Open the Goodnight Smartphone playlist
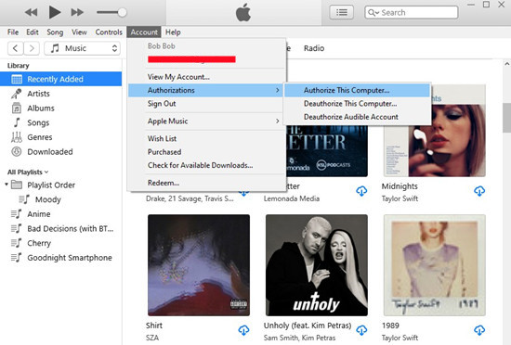This screenshot has width=511, height=345. click(x=70, y=258)
